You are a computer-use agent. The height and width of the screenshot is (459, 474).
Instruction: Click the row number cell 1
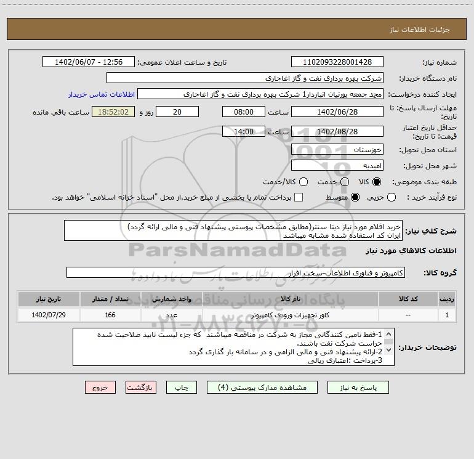pos(447,315)
